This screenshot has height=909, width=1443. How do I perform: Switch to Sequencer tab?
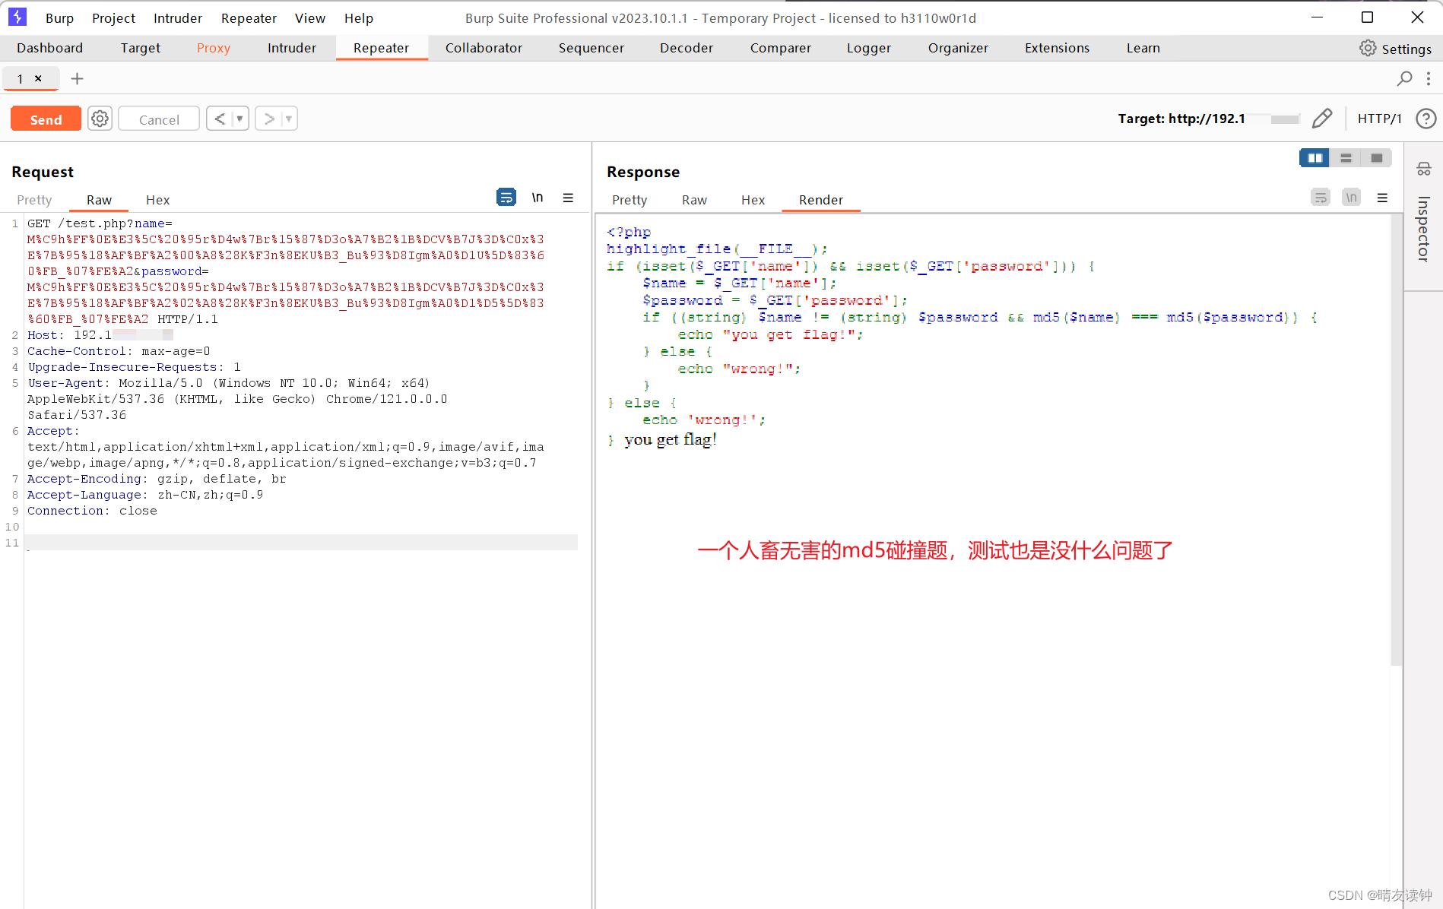591,48
